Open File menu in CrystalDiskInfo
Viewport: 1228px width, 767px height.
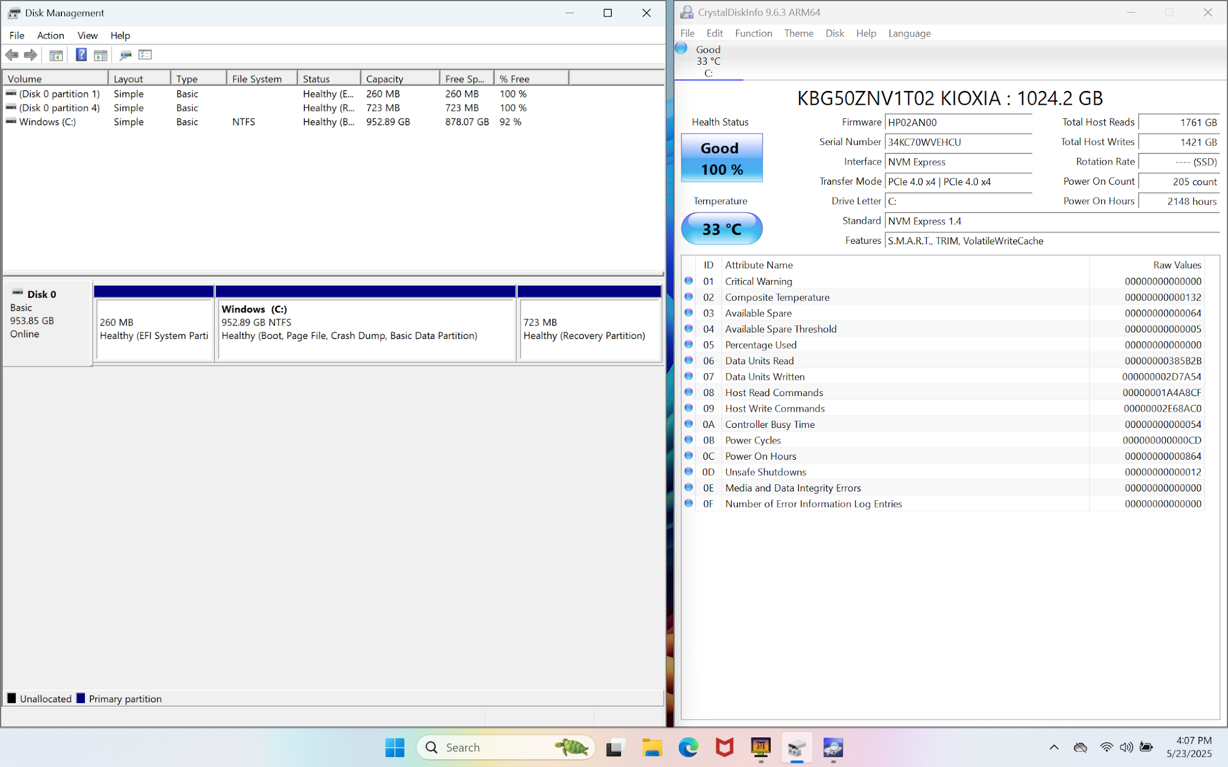pos(688,33)
